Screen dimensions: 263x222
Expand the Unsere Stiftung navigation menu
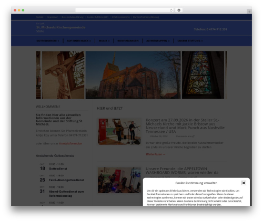(190, 41)
